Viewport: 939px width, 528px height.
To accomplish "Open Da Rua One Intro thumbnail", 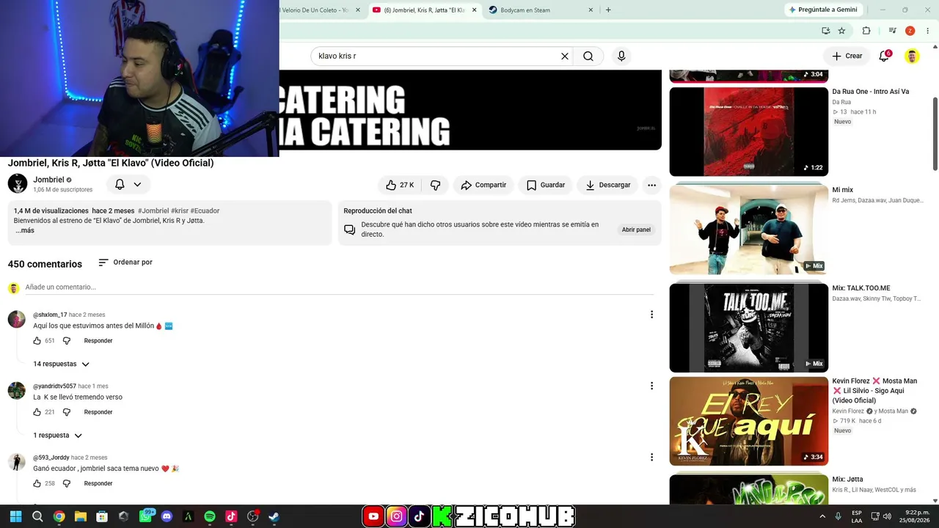I will click(x=748, y=132).
